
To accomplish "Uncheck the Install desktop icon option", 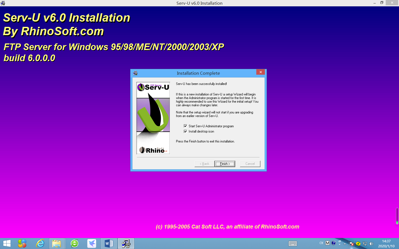I will click(185, 131).
